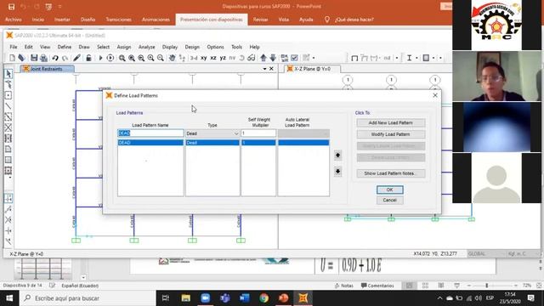The width and height of the screenshot is (544, 306).
Task: Open the Display menu in SAP2000
Action: pos(170,47)
